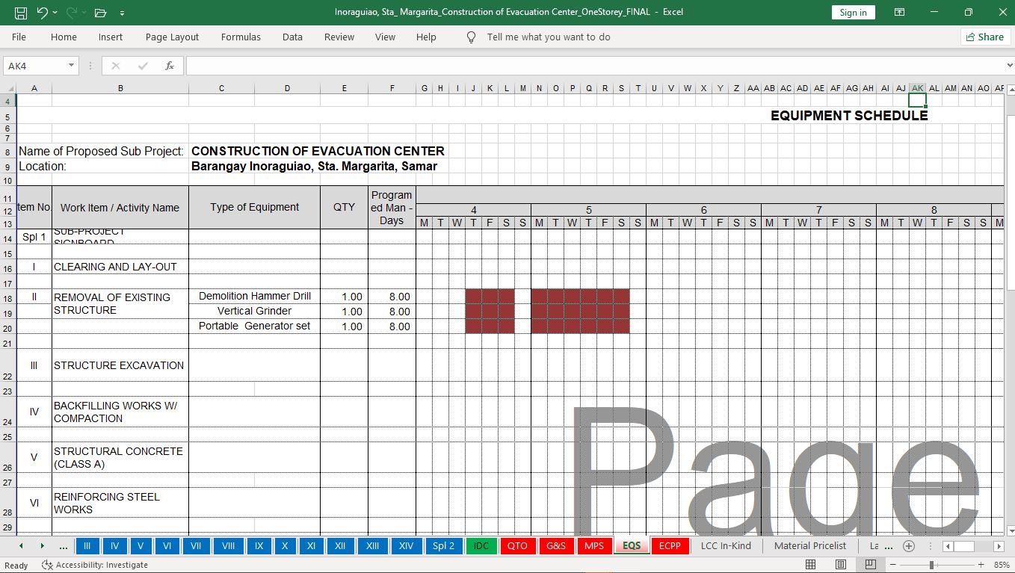Select the column B header
1015x573 pixels.
tap(120, 88)
